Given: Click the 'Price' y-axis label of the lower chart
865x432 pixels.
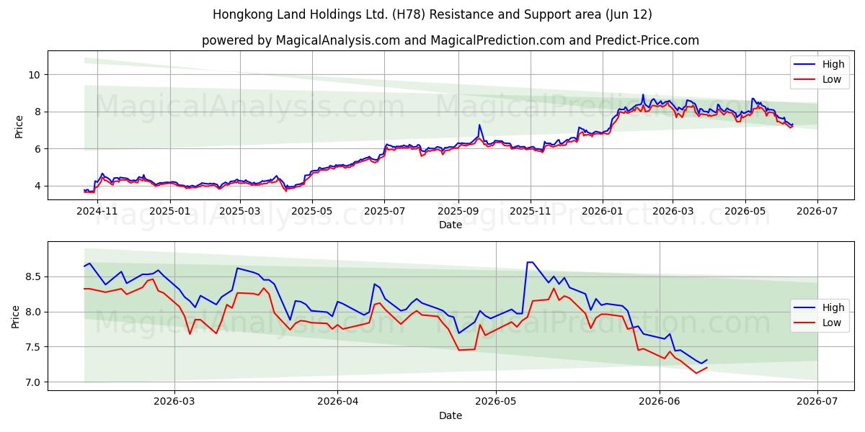Looking at the screenshot, I should point(16,316).
